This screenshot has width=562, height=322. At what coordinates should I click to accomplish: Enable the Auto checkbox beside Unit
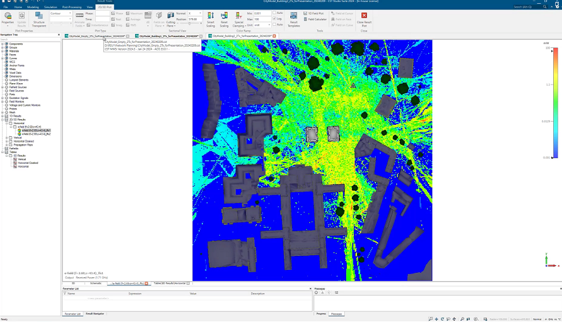click(274, 25)
